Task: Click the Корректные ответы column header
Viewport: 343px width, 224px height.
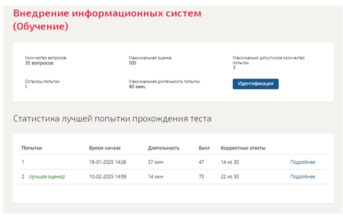Action: pyautogui.click(x=243, y=148)
